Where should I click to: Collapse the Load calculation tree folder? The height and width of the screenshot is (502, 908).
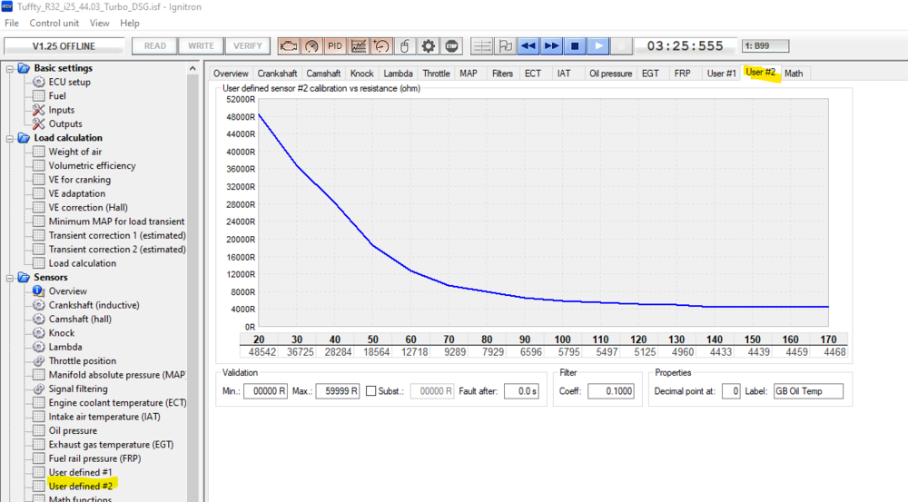click(x=11, y=138)
